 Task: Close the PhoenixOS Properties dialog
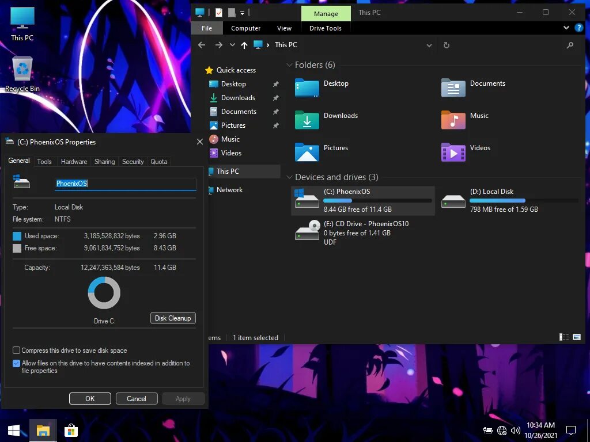point(200,142)
